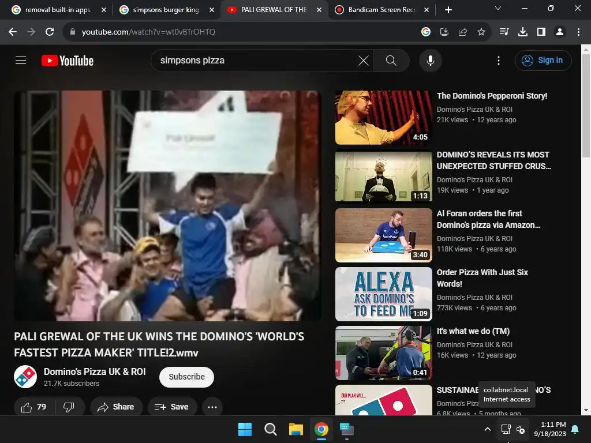
Task: Like the video with thumbs up
Action: pos(34,407)
